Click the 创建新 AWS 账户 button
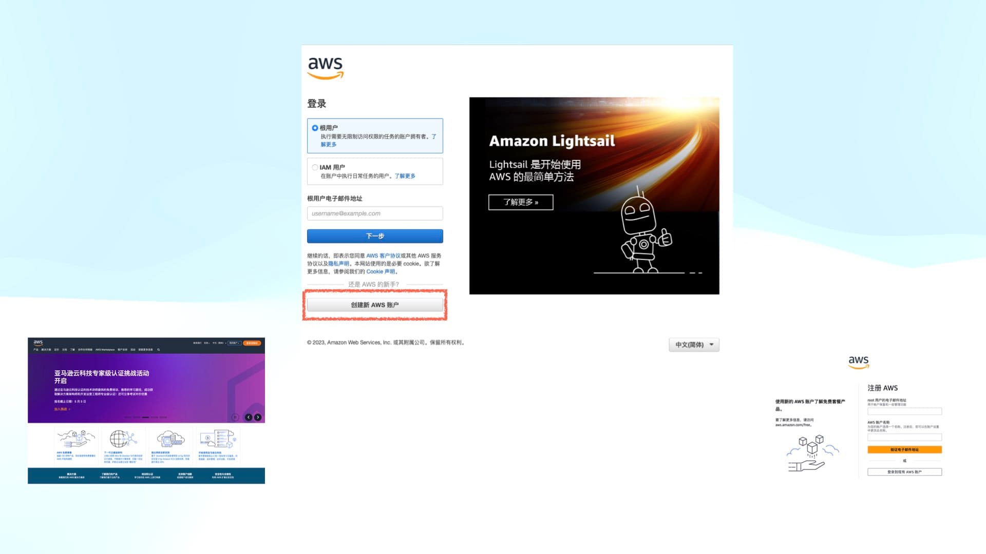This screenshot has height=554, width=986. [x=375, y=305]
